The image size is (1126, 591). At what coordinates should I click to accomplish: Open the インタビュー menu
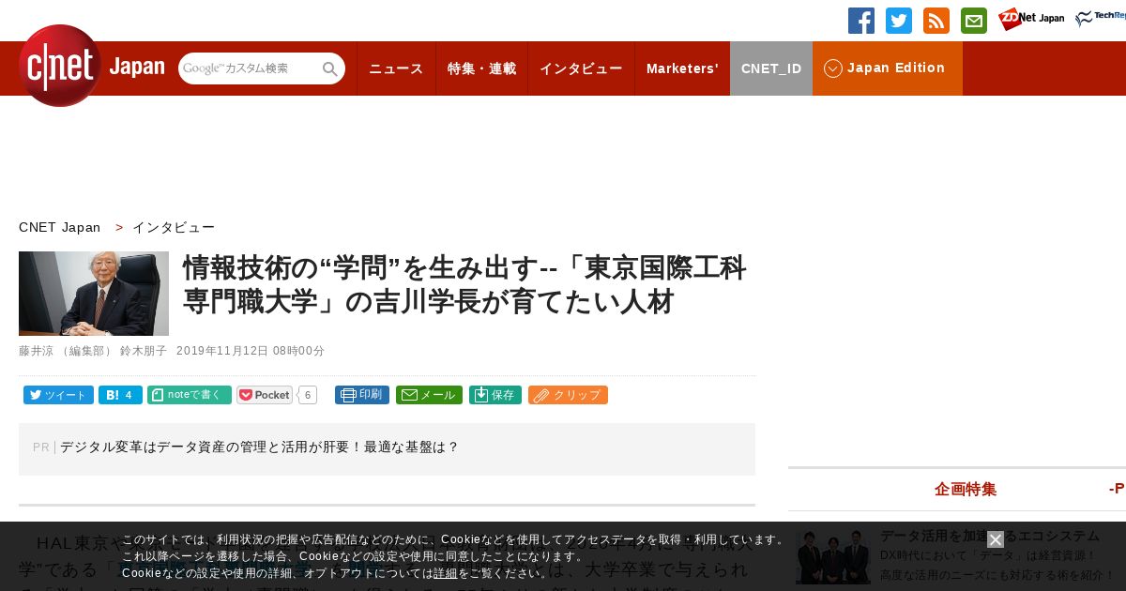pos(581,68)
